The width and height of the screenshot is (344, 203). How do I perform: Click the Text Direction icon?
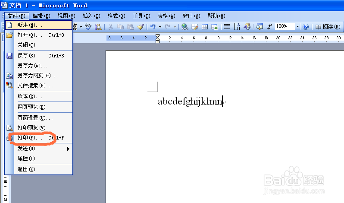coord(237,27)
